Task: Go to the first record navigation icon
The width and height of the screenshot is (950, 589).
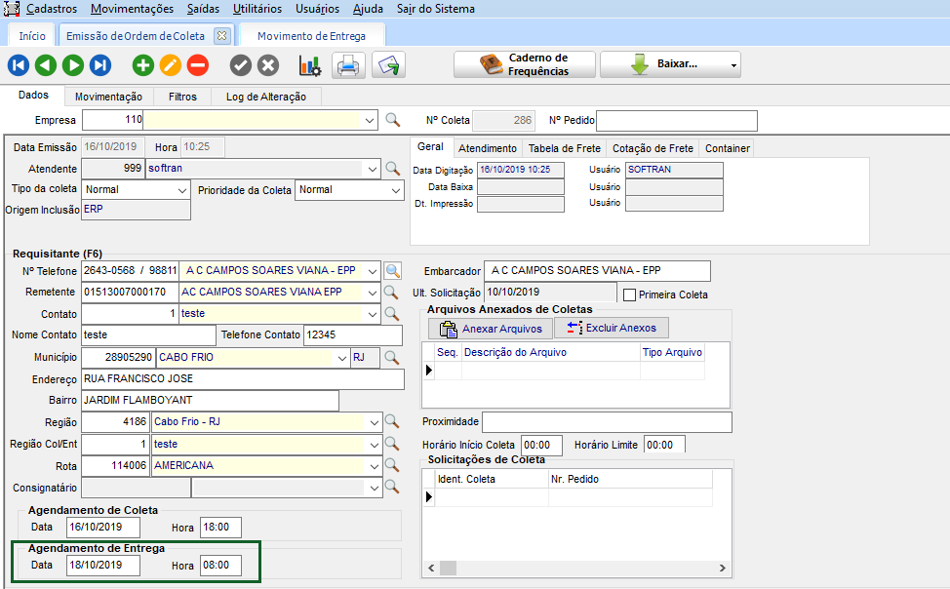Action: [x=19, y=65]
